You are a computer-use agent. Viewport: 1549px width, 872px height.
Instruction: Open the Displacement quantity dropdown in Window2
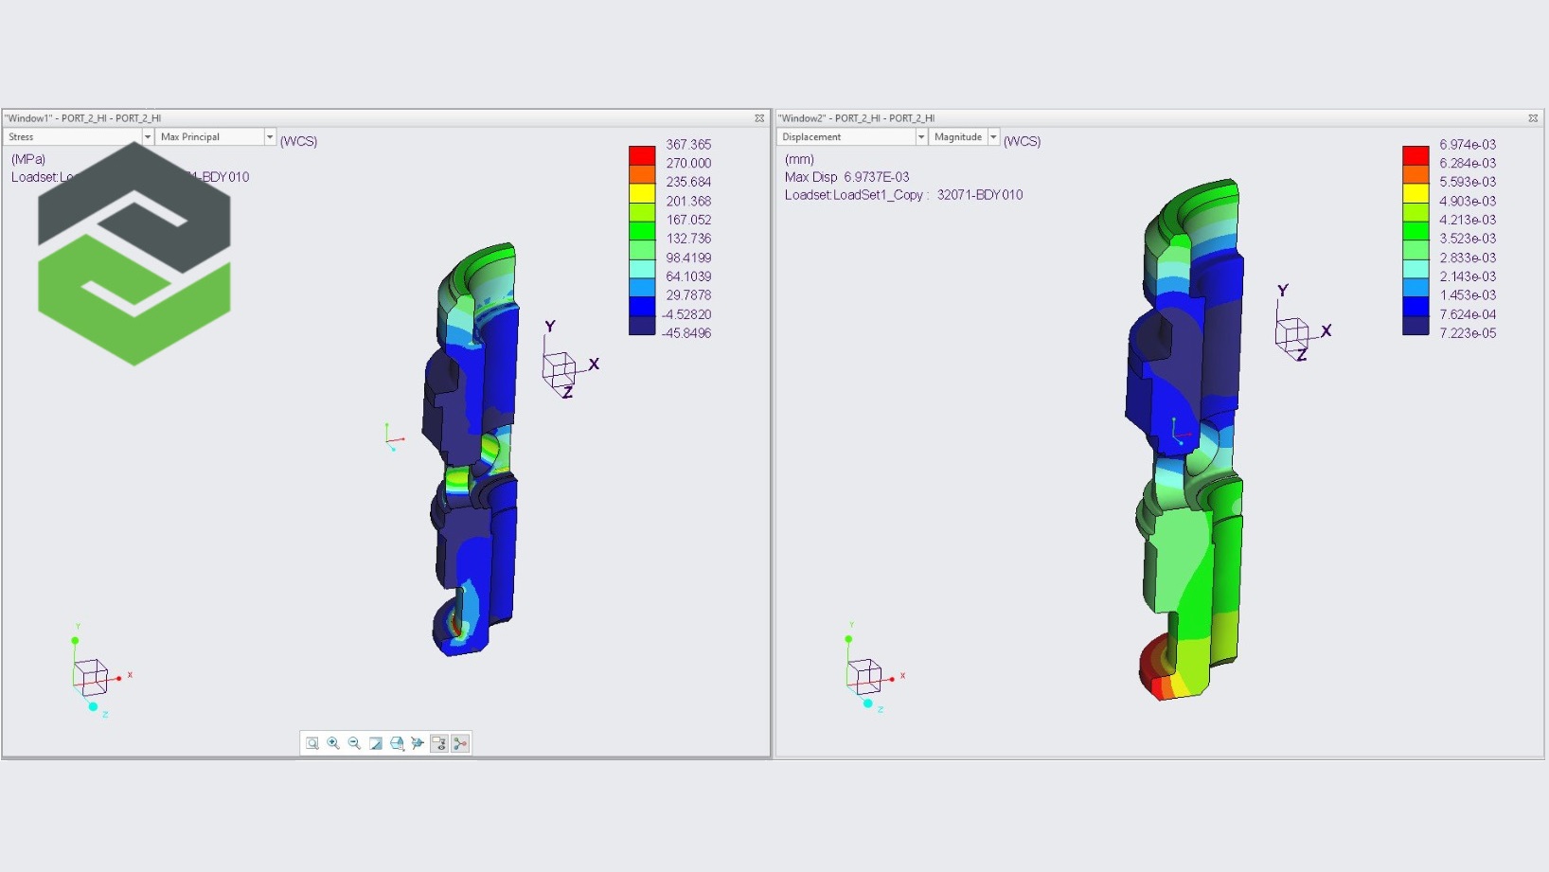point(920,137)
